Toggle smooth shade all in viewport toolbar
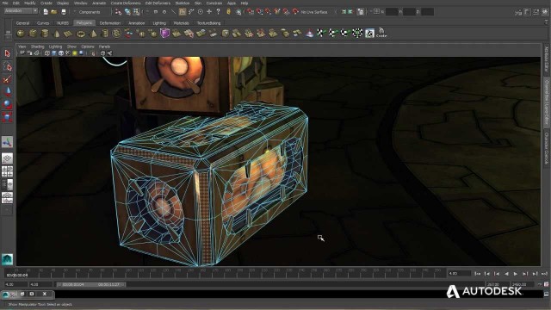Viewport: 551px width, 310px height. click(54, 53)
